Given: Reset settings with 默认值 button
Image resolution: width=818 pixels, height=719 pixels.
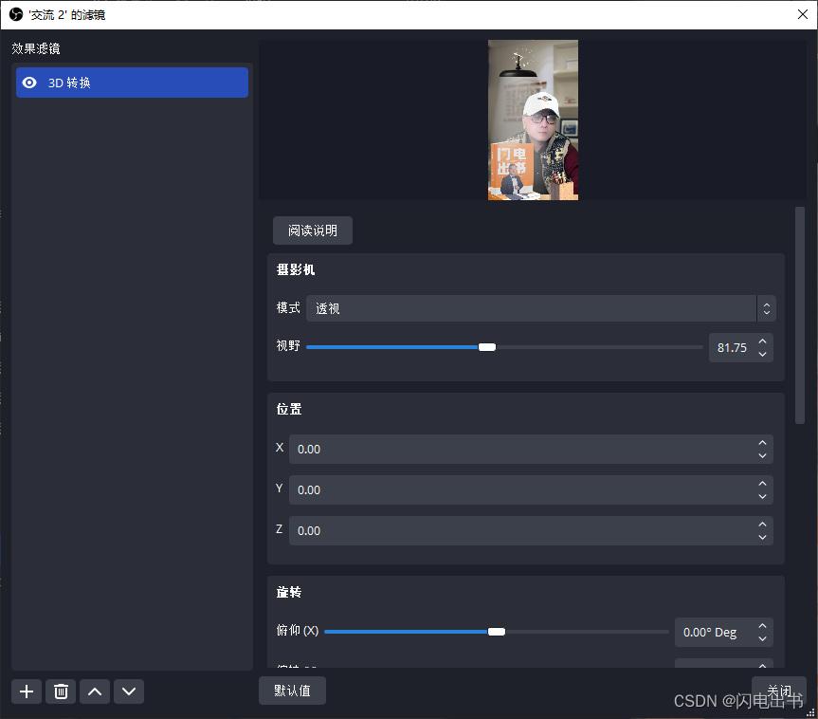Looking at the screenshot, I should [292, 691].
